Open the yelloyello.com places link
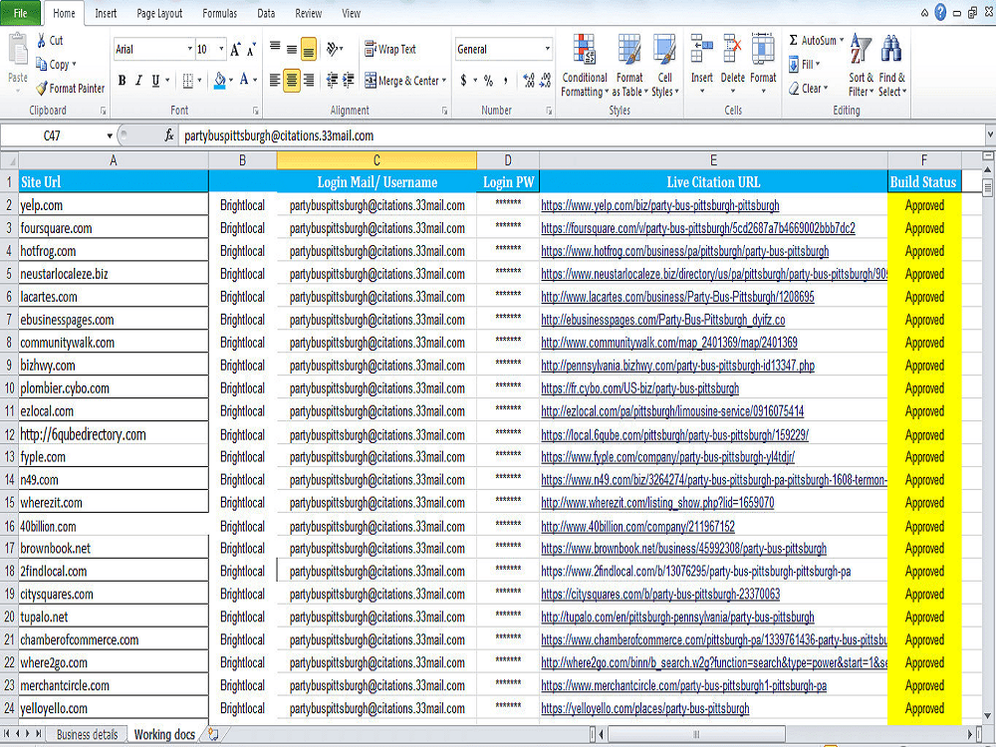Screen dimensions: 996x747 coord(644,708)
